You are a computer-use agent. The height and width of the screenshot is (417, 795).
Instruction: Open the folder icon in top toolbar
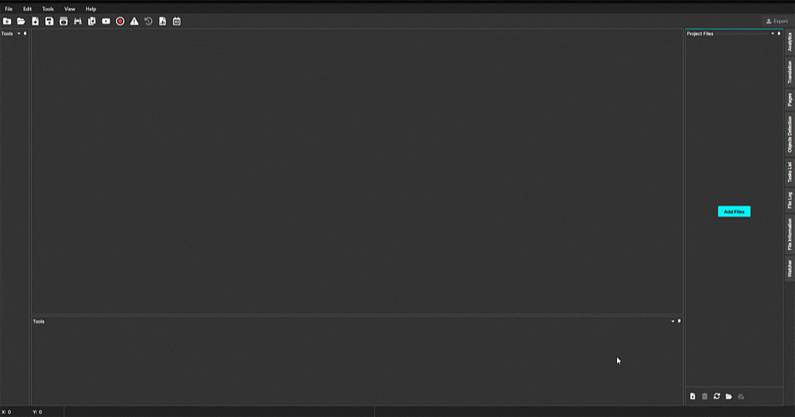point(21,21)
